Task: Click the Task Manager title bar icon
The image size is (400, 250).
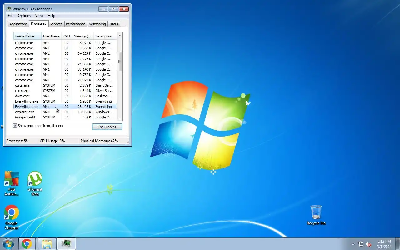Action: tap(9, 9)
